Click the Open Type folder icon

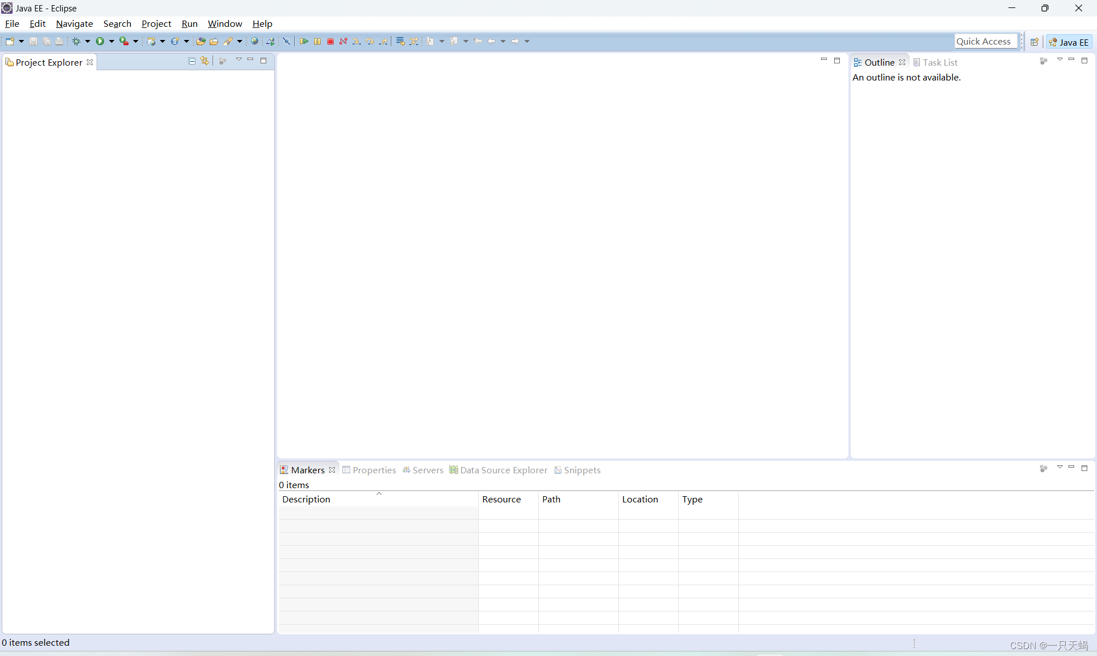click(x=201, y=41)
